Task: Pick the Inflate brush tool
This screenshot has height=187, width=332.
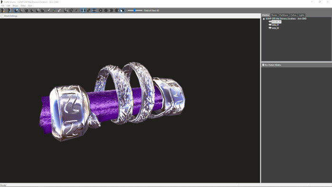Action: pyautogui.click(x=27, y=10)
